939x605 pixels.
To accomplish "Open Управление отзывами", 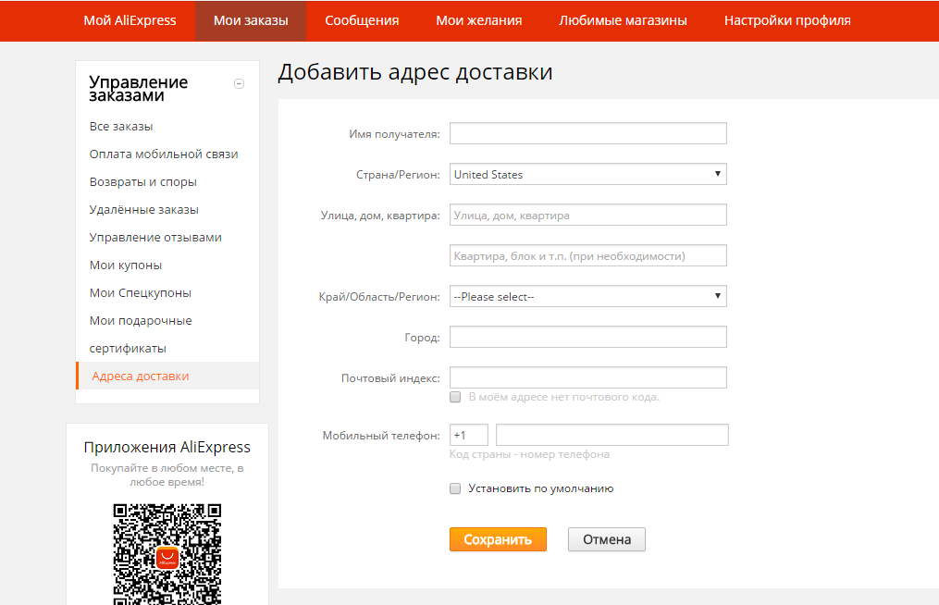I will pos(155,237).
